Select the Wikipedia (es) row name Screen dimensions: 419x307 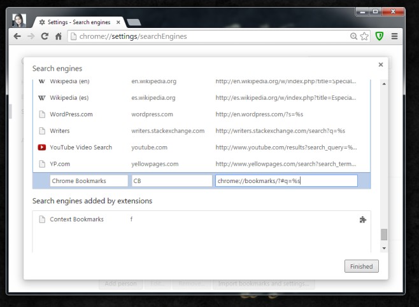(x=69, y=98)
